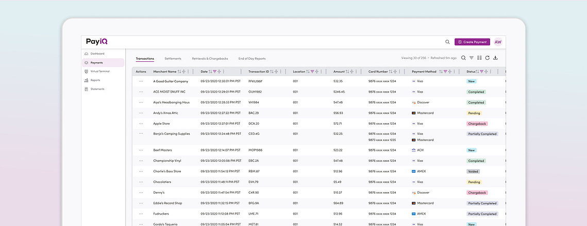The image size is (587, 226).
Task: Open the Amount column kebab menu
Action: pyautogui.click(x=356, y=72)
